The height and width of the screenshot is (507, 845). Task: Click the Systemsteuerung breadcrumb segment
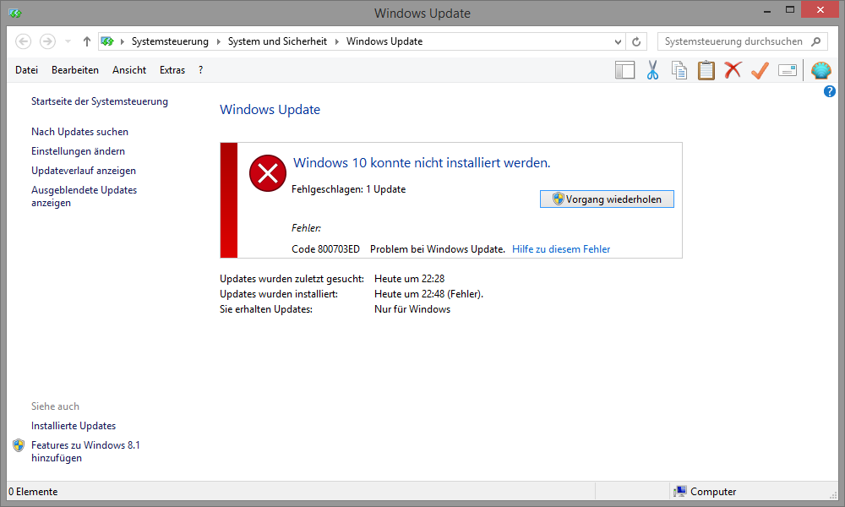coord(170,41)
